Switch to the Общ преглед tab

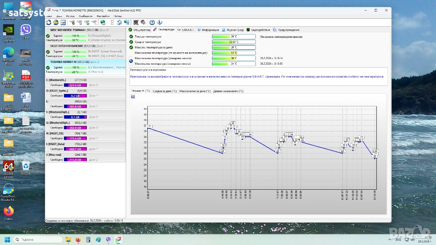point(141,30)
